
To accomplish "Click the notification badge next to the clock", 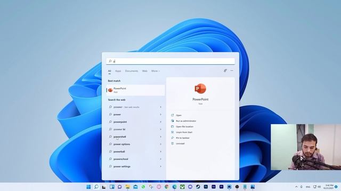I will pos(336,187).
